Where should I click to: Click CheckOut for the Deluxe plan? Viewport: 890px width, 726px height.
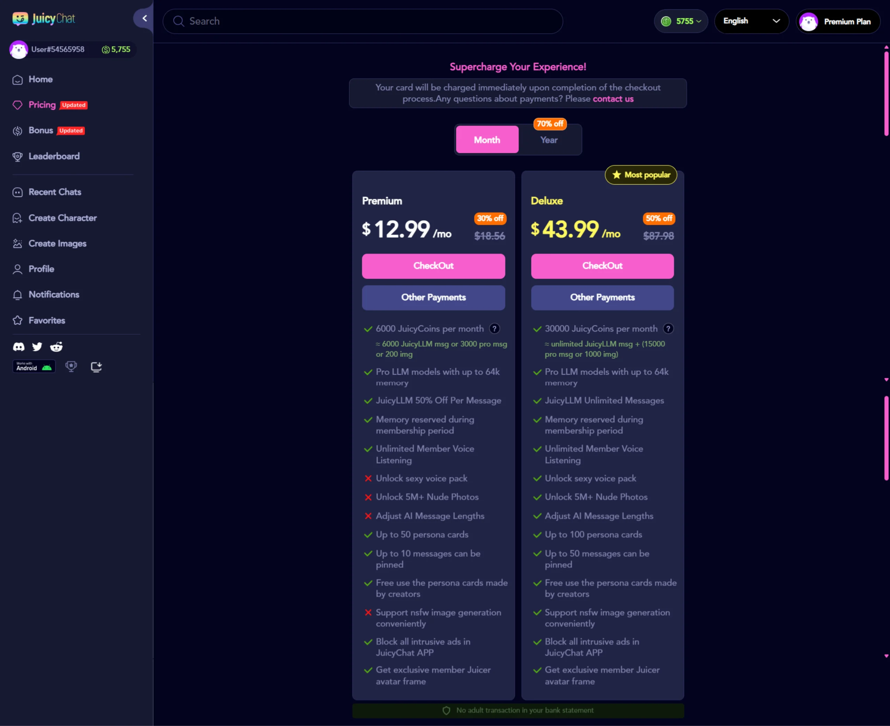602,266
